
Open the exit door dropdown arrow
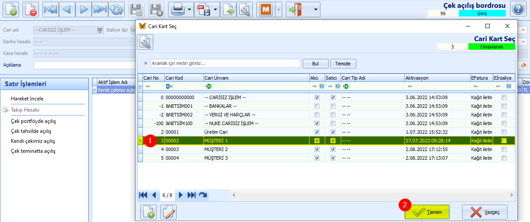coord(315,9)
